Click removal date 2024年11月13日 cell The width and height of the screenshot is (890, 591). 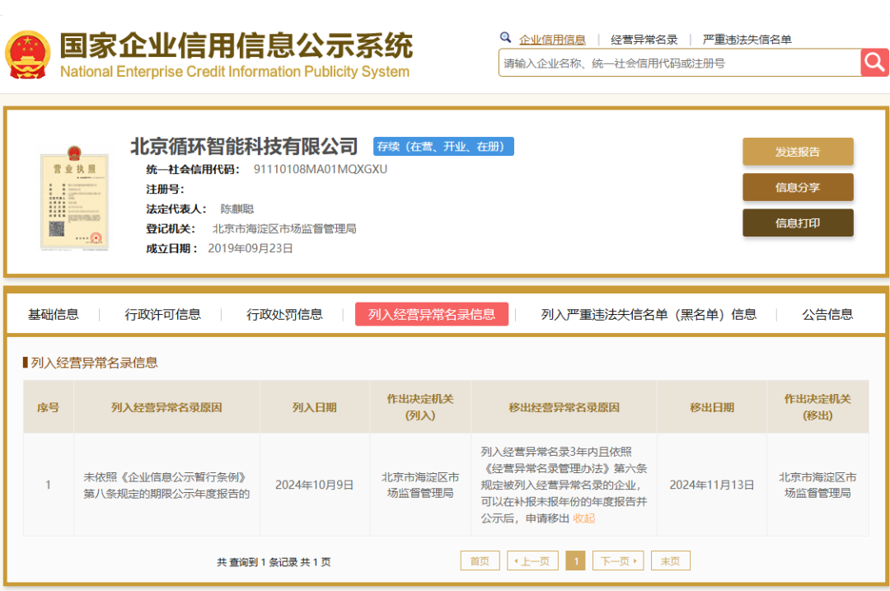(712, 485)
